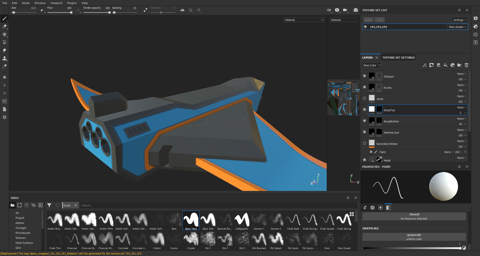Open the Main shader dropdown
Screen dimensions: 480x256
457,27
